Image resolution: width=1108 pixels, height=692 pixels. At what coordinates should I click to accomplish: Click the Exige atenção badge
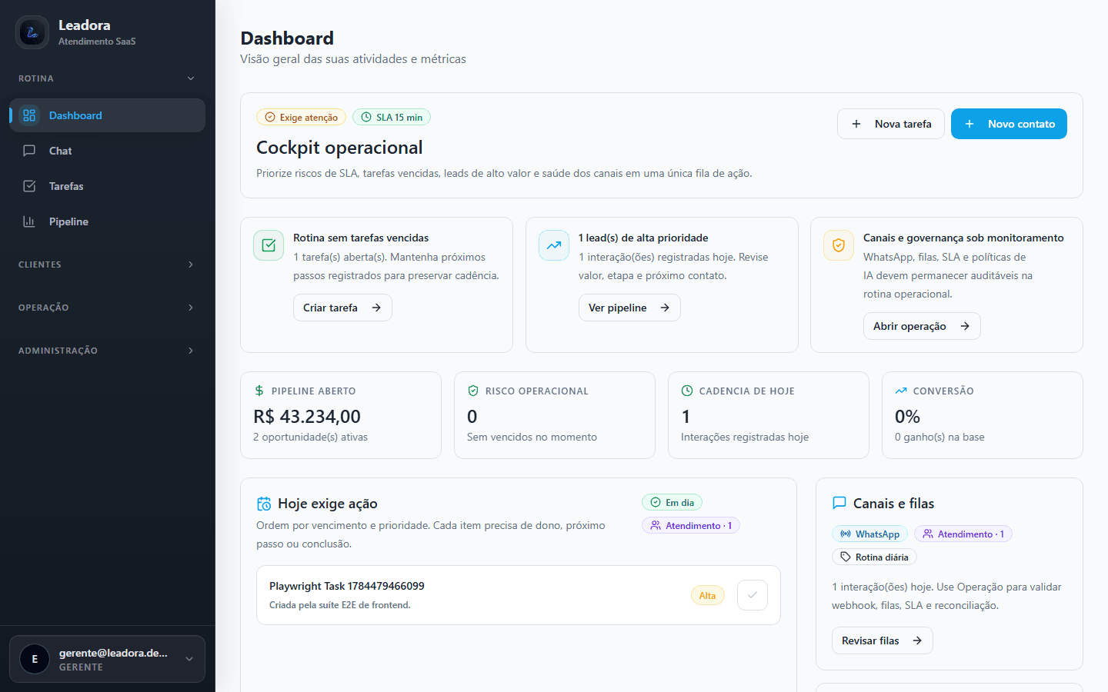301,117
